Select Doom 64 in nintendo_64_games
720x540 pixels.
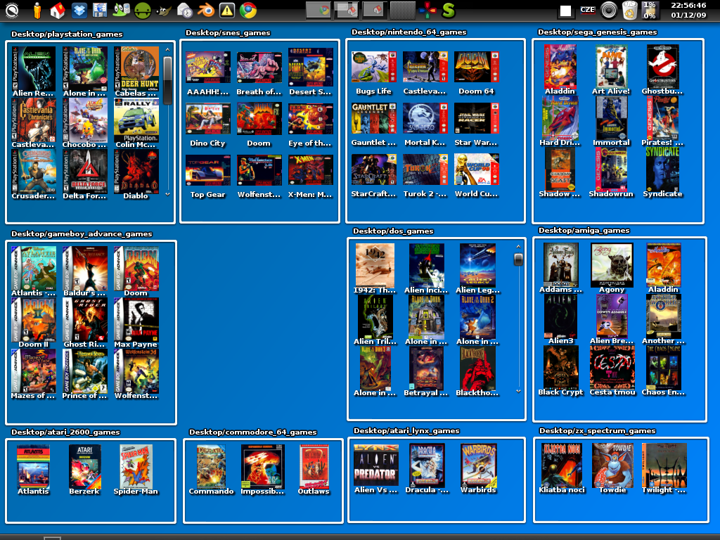click(477, 73)
